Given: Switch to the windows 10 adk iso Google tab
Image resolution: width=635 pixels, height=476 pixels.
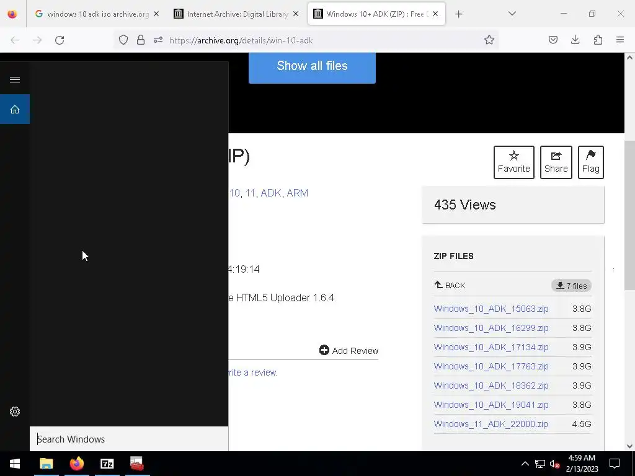Looking at the screenshot, I should click(97, 14).
